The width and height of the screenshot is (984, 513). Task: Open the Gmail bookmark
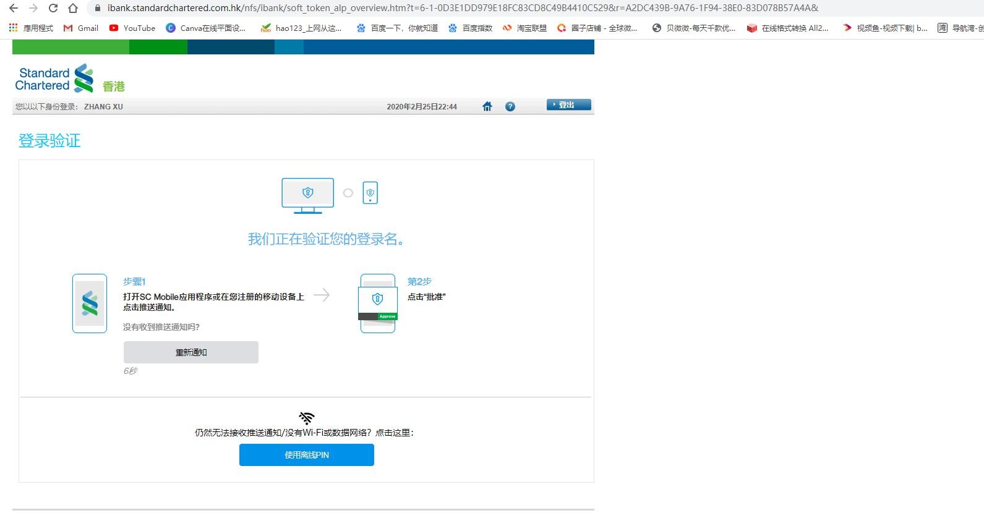(81, 28)
